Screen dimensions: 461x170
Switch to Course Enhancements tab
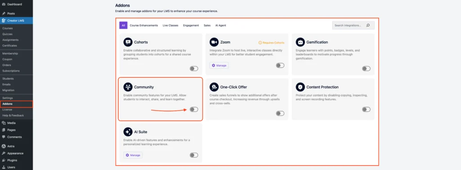[144, 26]
